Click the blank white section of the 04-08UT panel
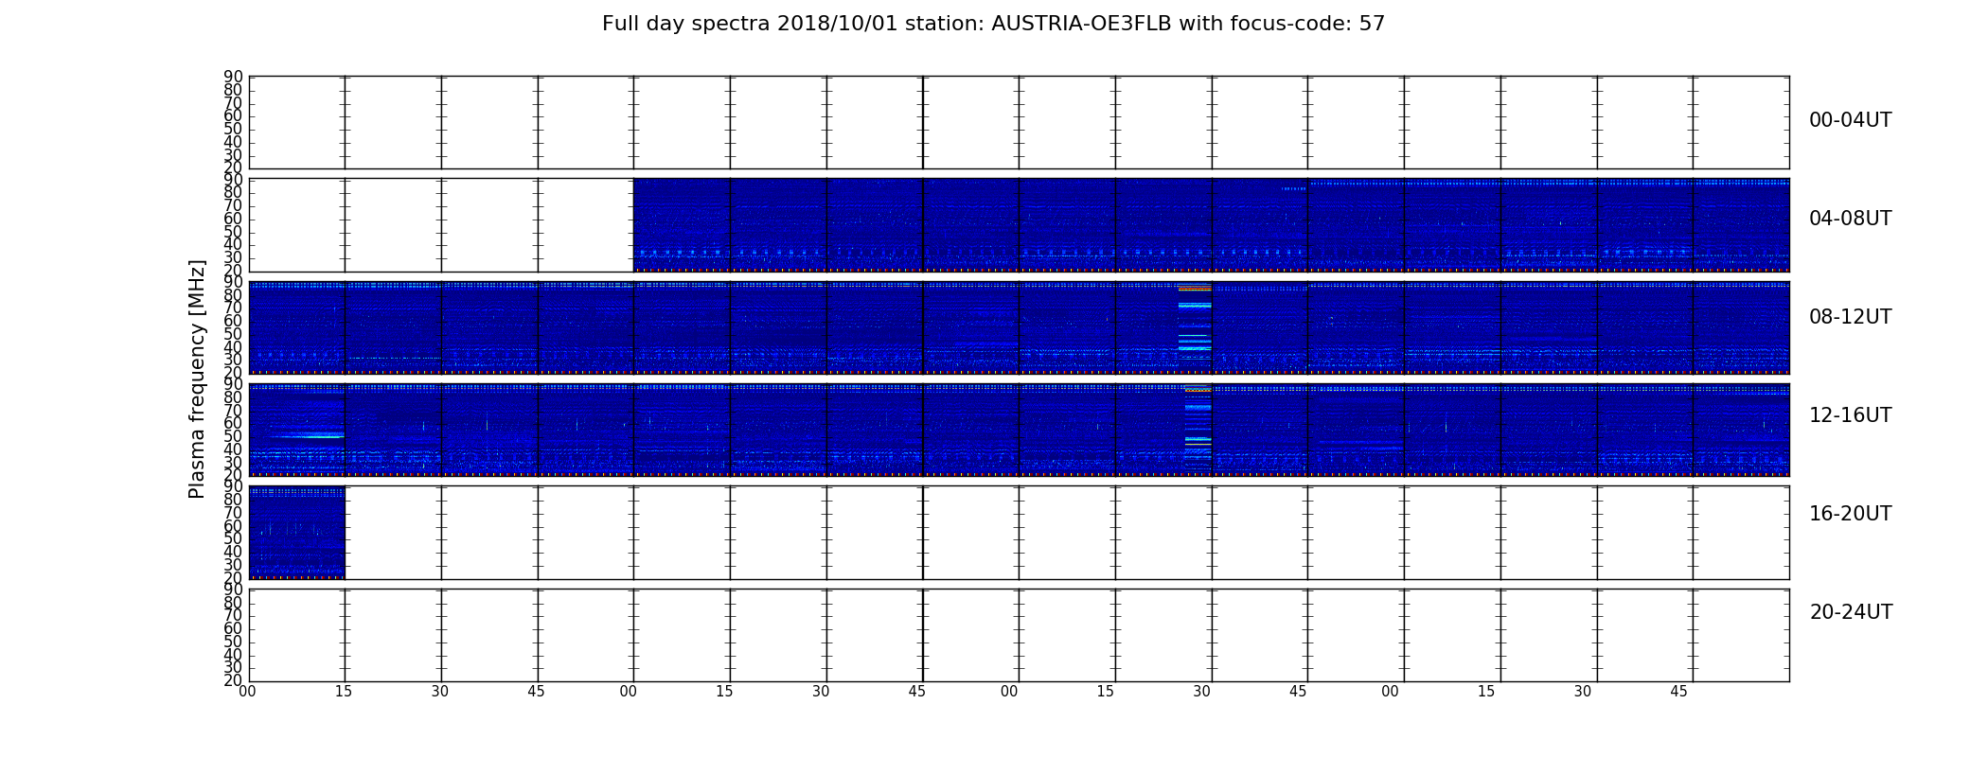The image size is (1988, 757). pos(441,225)
